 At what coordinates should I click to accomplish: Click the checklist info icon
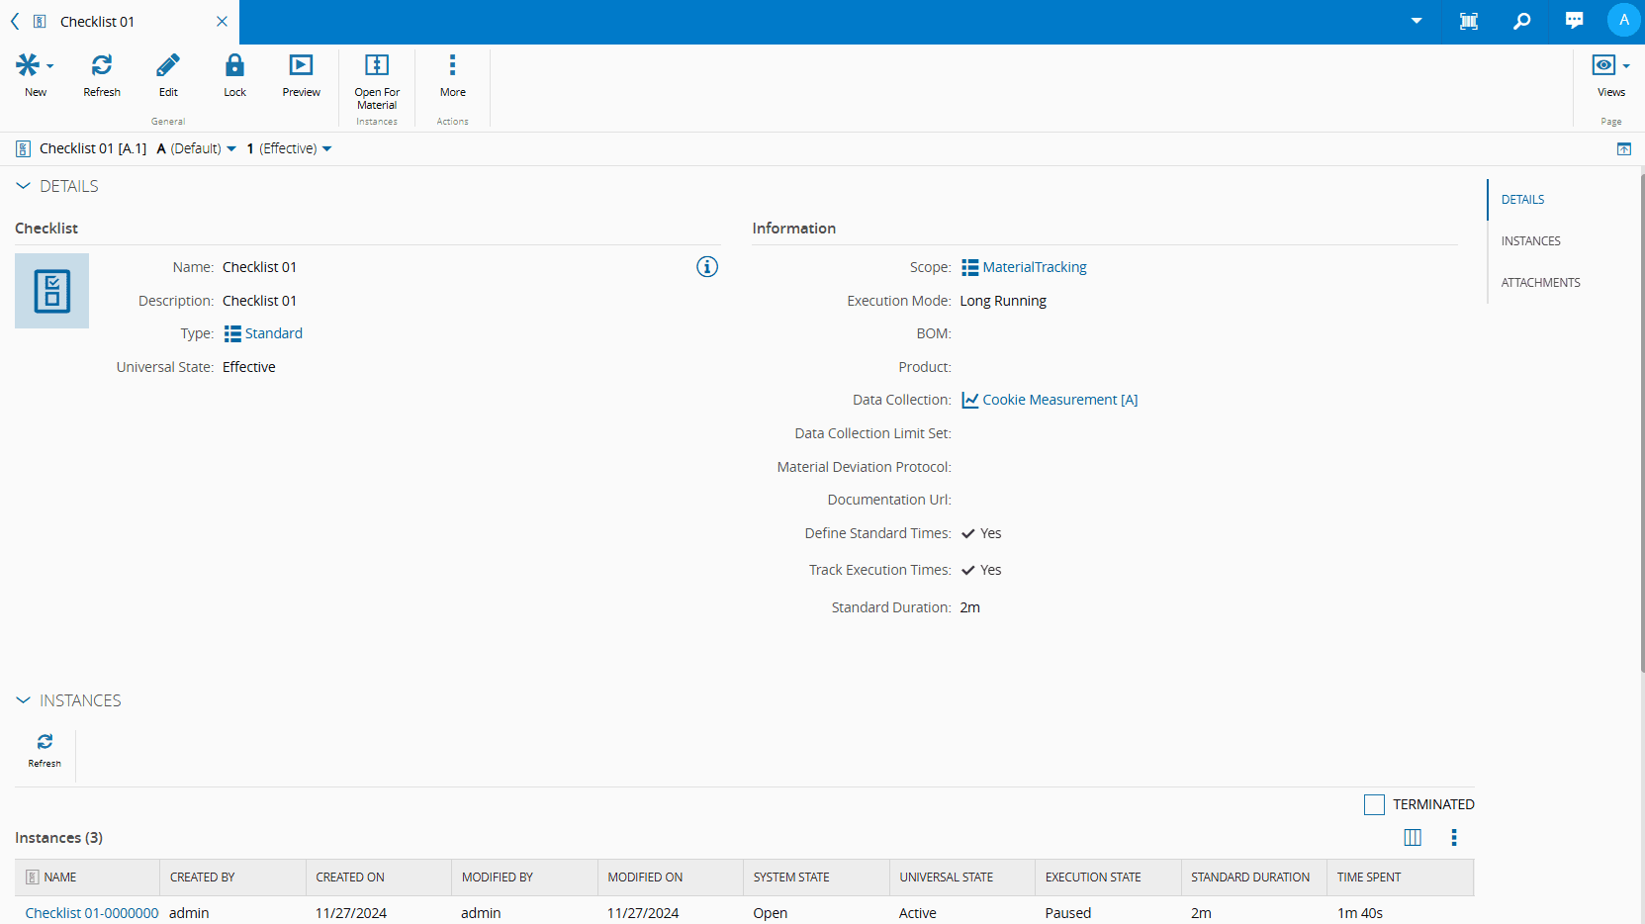coord(706,267)
